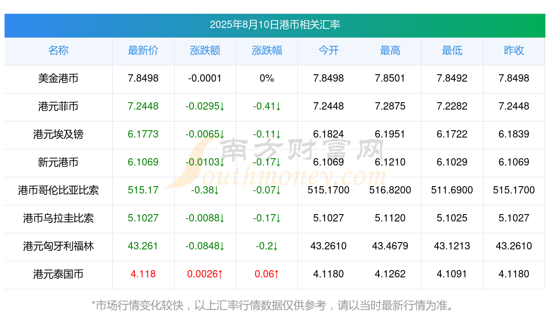
Task: Click the -0.07↓ percent for 港币哥伦比亚比索
Action: (267, 190)
